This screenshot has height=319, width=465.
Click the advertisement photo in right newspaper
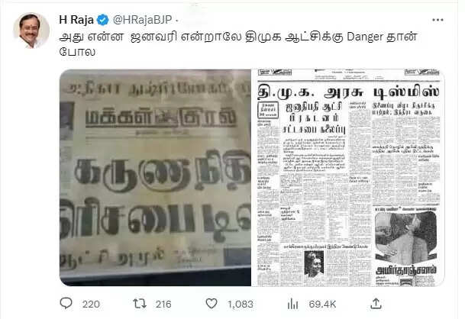tap(405, 238)
